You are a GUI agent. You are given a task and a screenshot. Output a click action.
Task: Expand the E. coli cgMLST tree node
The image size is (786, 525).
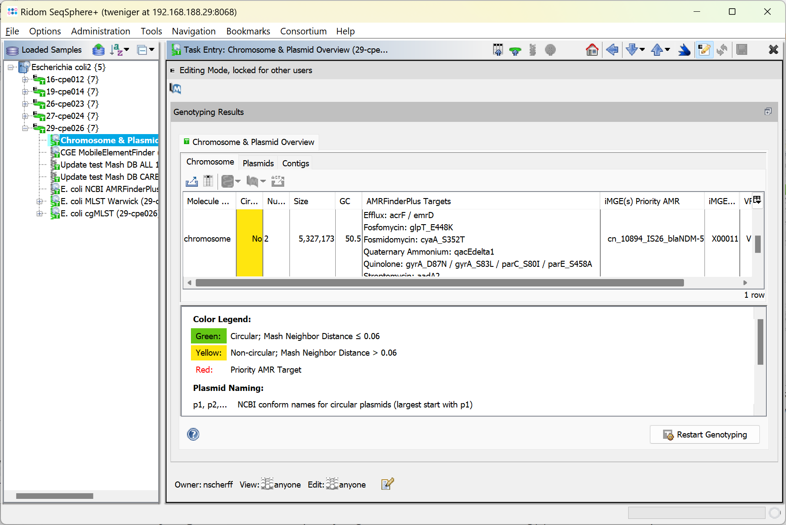pyautogui.click(x=39, y=214)
